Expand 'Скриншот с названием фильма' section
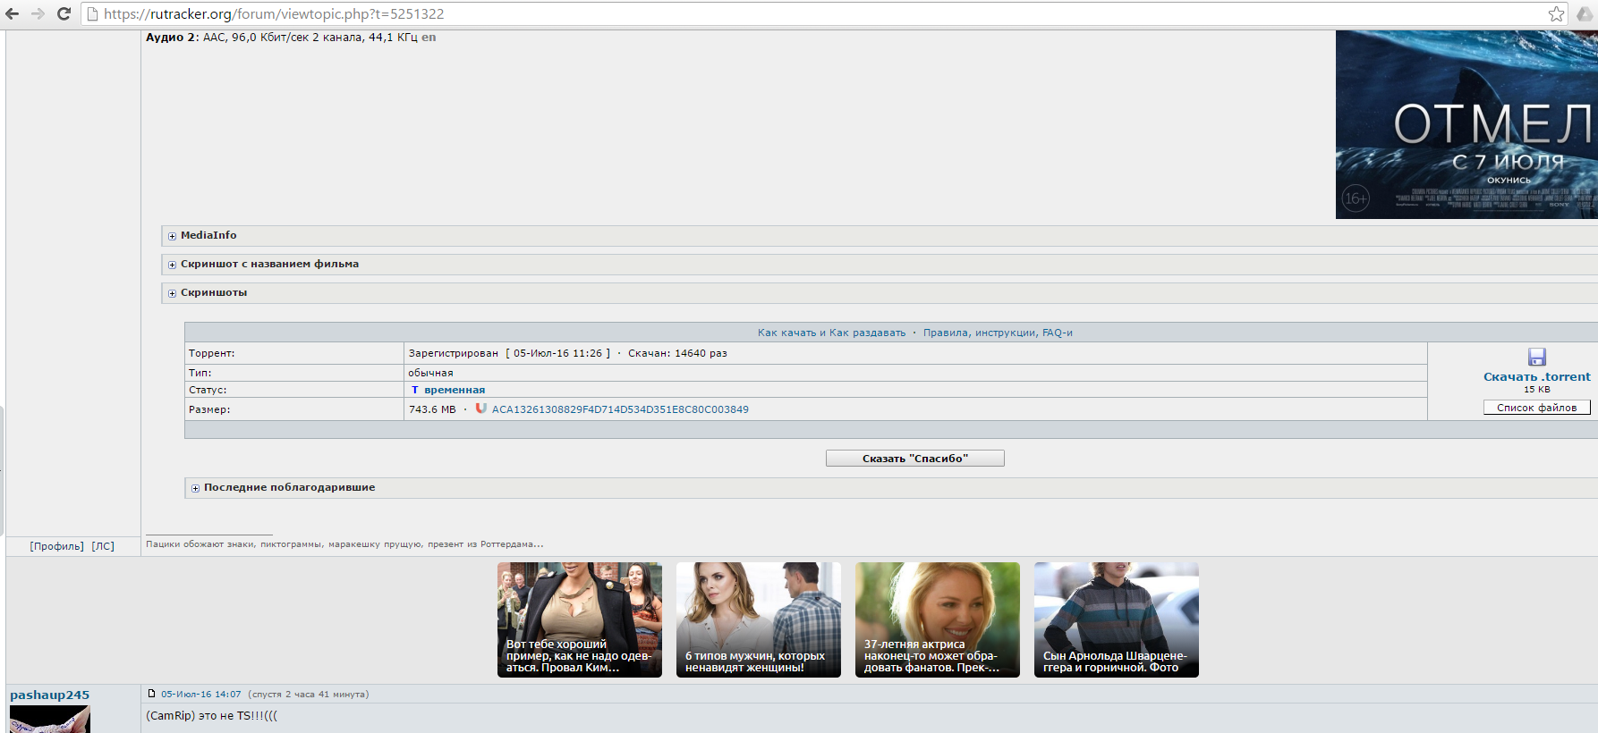The image size is (1598, 733). tap(263, 264)
